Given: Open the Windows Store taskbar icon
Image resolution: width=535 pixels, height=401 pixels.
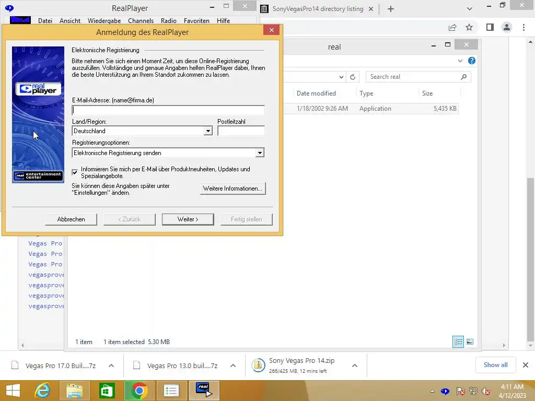Looking at the screenshot, I should 107,391.
